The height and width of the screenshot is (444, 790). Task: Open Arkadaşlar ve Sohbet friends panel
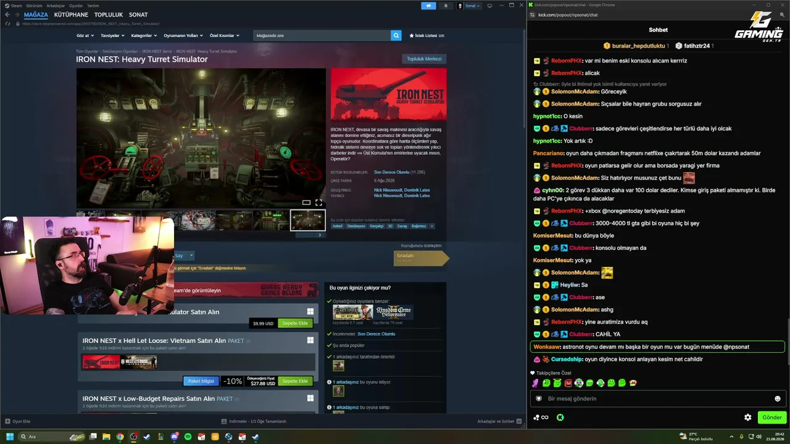[x=499, y=421]
